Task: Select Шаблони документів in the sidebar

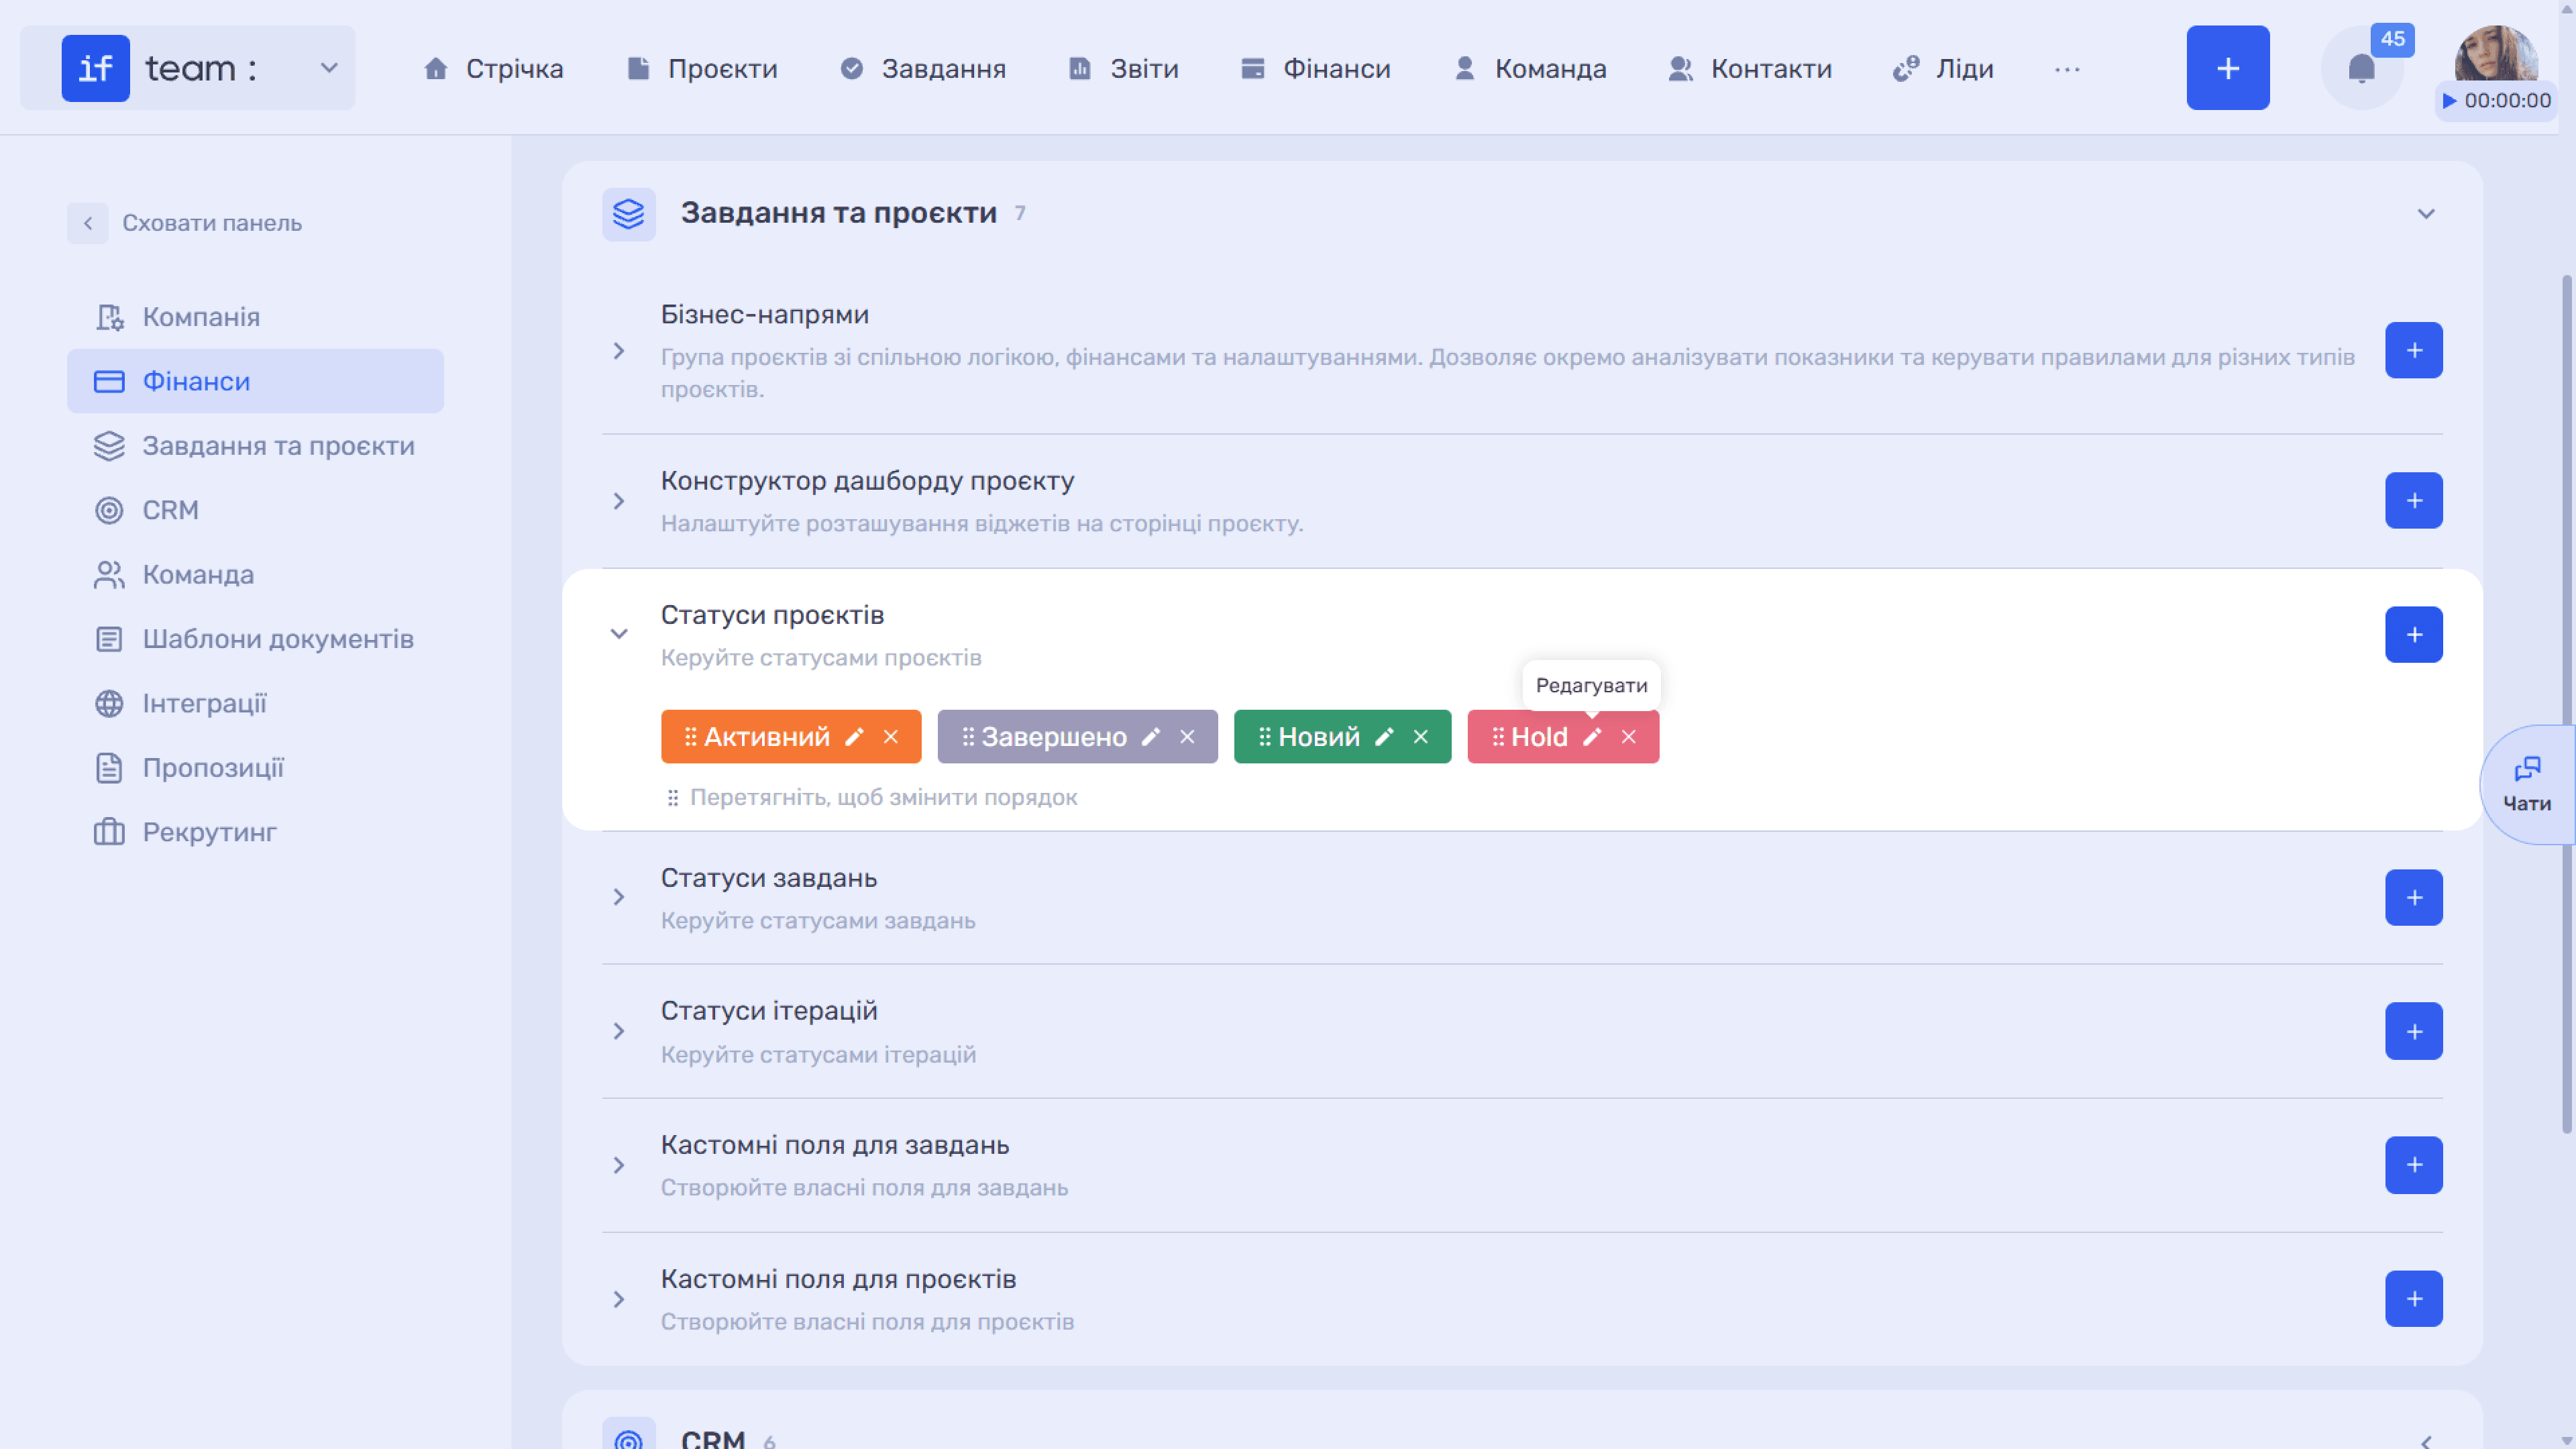Action: pyautogui.click(x=255, y=639)
